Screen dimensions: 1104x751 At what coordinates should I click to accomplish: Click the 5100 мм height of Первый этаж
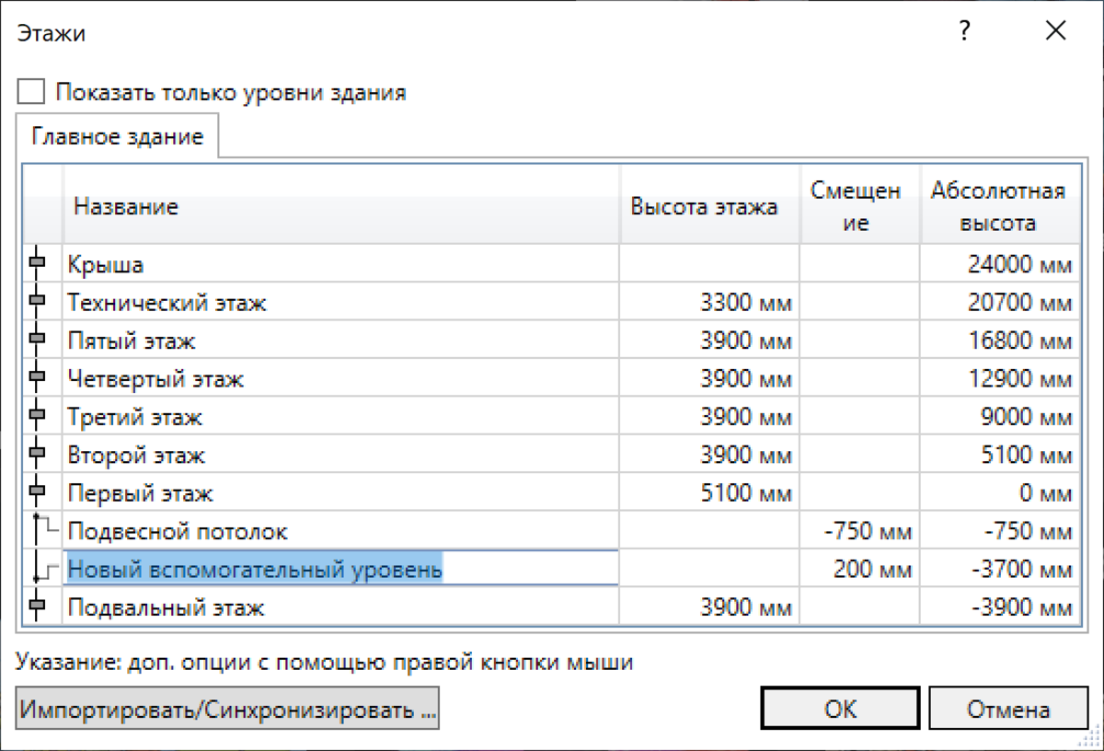[710, 493]
